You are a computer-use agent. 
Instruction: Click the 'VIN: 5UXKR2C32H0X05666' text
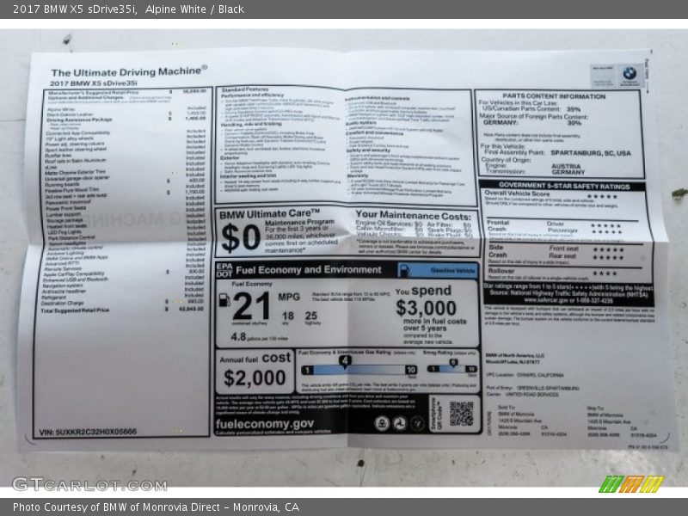[x=88, y=432]
